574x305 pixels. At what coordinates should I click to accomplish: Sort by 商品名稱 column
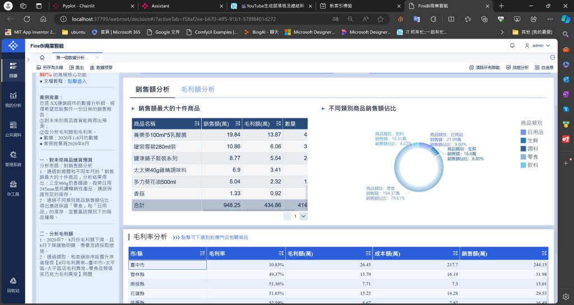click(197, 124)
